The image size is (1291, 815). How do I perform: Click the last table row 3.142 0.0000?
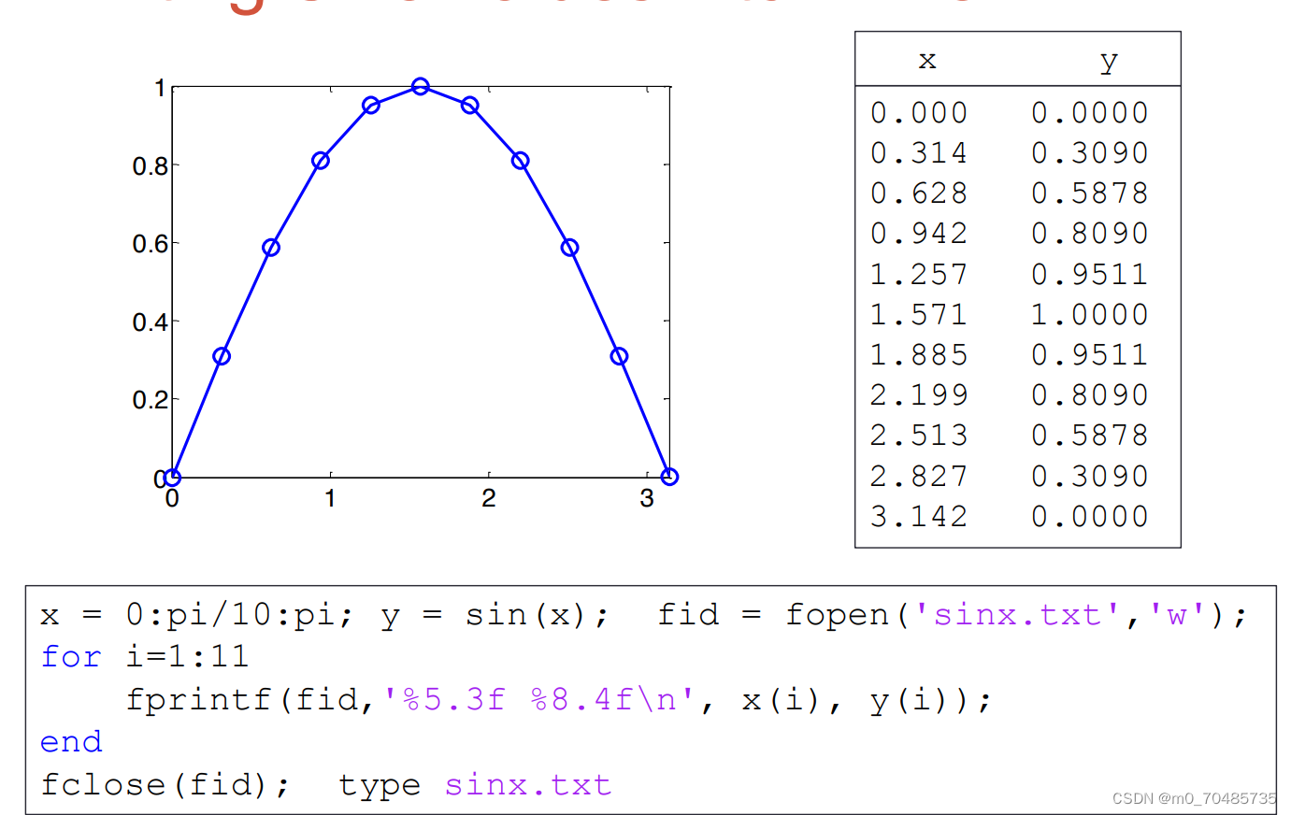1010,516
